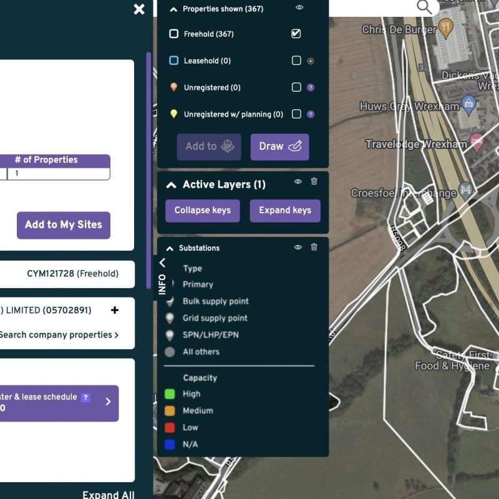Collapse the Active Layers section
The width and height of the screenshot is (499, 499).
pyautogui.click(x=171, y=185)
